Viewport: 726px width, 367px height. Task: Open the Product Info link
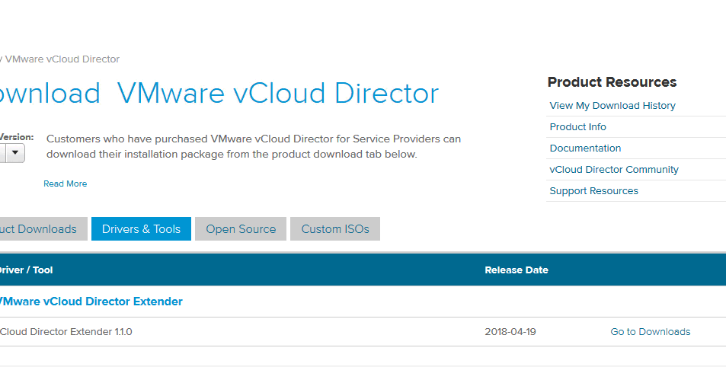(577, 127)
